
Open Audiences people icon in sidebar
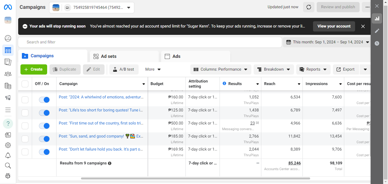coord(8,74)
